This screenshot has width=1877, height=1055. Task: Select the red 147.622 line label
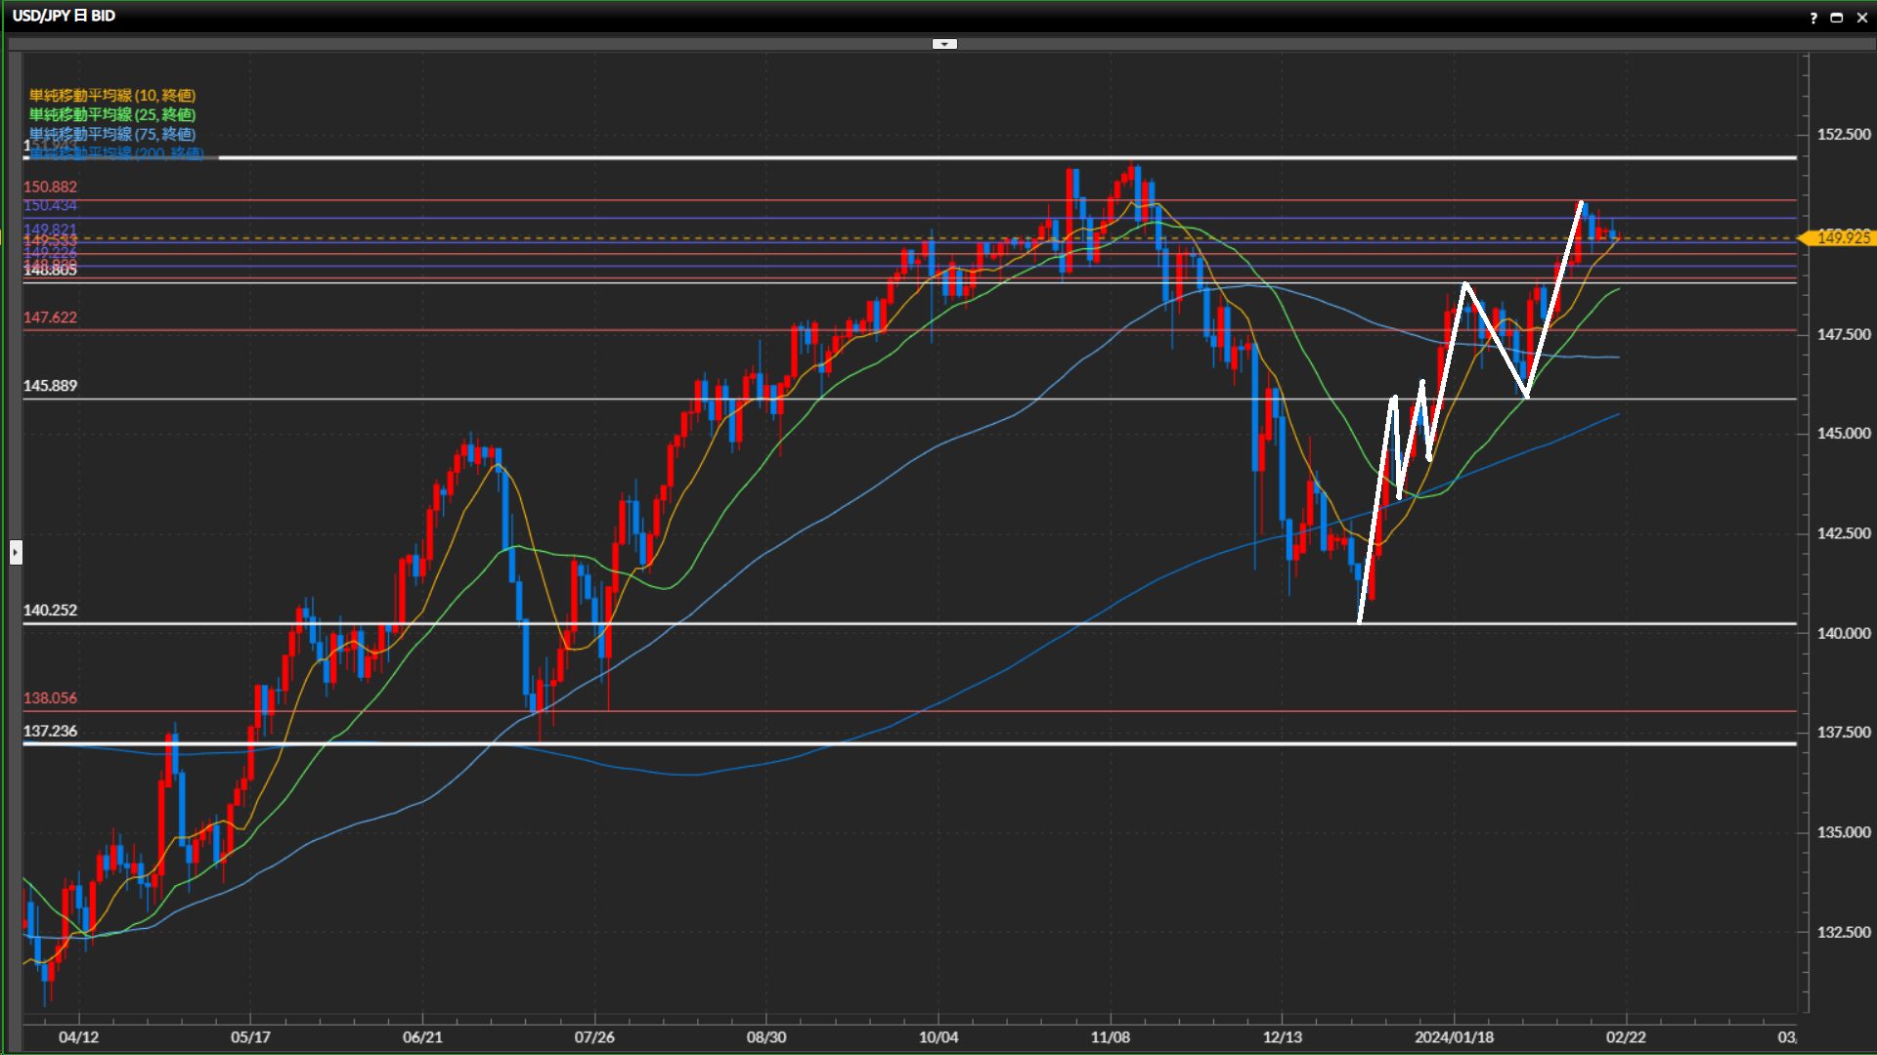[50, 317]
